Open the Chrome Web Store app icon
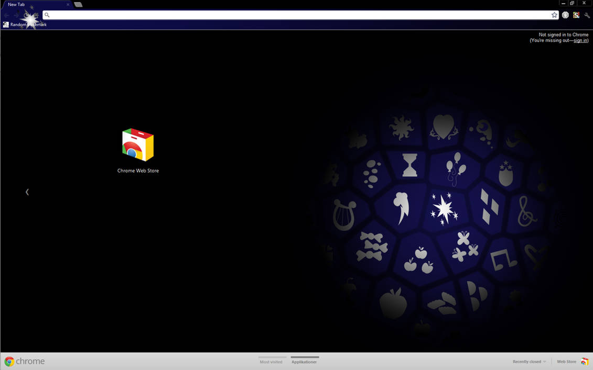593x370 pixels. coord(138,143)
